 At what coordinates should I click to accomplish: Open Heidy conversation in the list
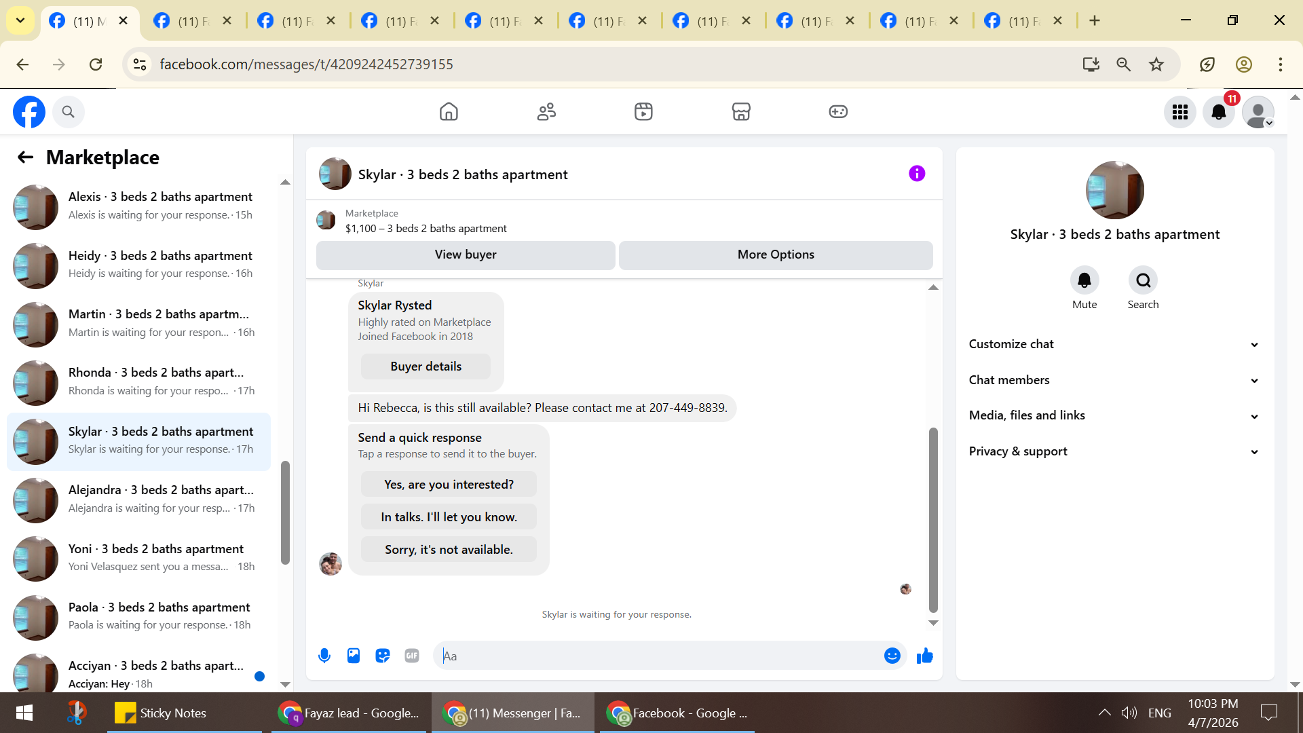pos(138,265)
